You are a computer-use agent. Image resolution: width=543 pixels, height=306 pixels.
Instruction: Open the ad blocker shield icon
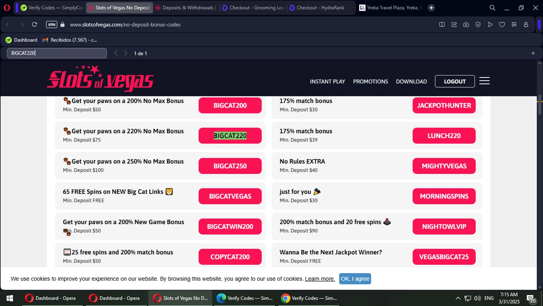478,25
